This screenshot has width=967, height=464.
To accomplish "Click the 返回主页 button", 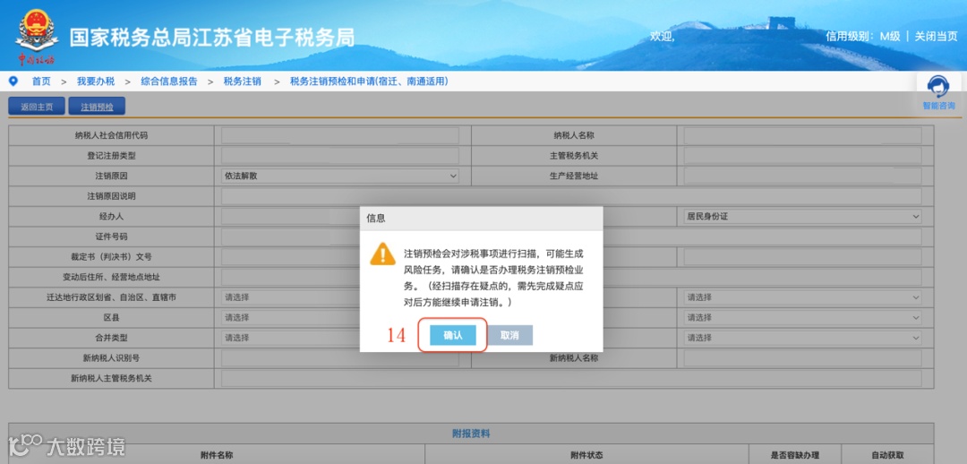I will 37,107.
